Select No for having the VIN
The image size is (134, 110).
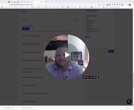coord(33,29)
